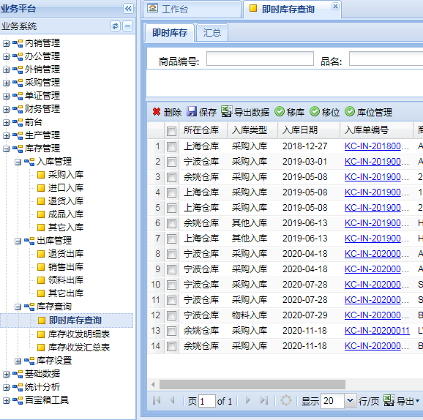This screenshot has width=423, height=420.
Task: Tick the checkbox for row 1 上海仓库
Action: (171, 147)
